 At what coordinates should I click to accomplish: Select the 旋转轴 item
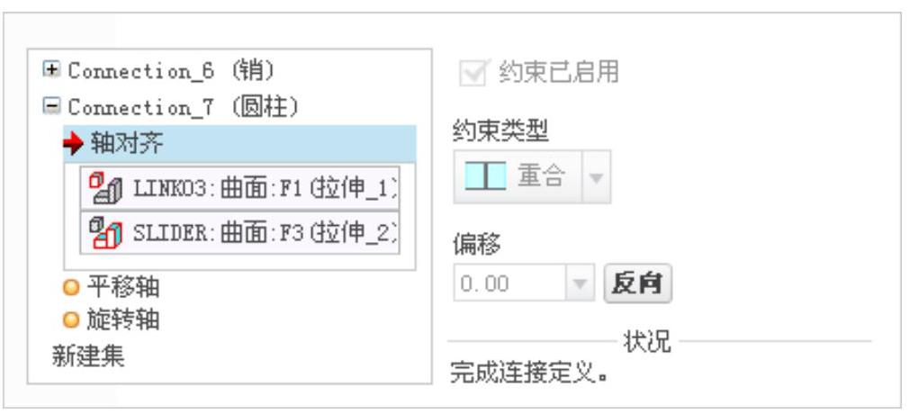tap(123, 319)
